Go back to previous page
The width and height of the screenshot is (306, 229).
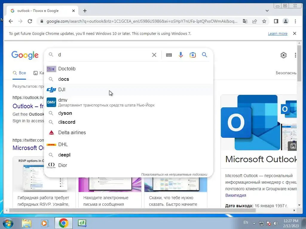(11, 21)
